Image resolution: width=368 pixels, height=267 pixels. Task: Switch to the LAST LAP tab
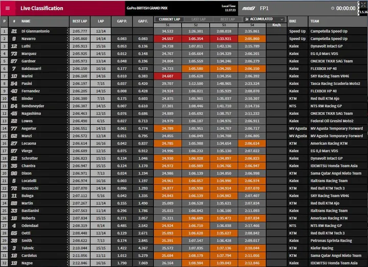198,19
